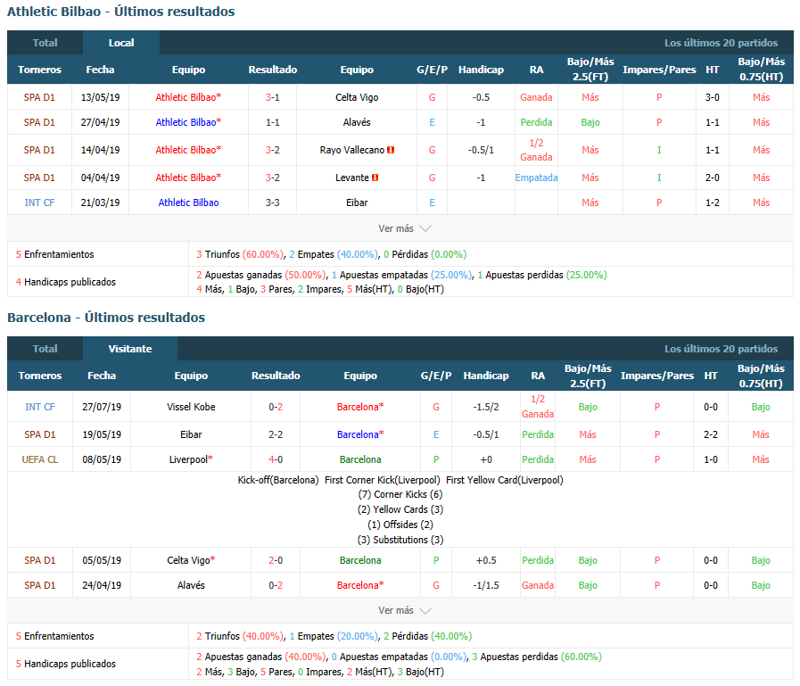Click the 3-1 result against Celta Vigo

(x=272, y=97)
